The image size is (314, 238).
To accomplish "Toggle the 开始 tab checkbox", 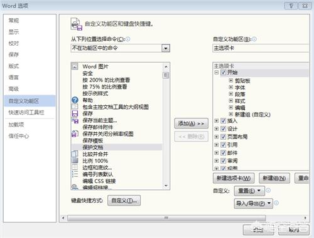I will [x=224, y=73].
